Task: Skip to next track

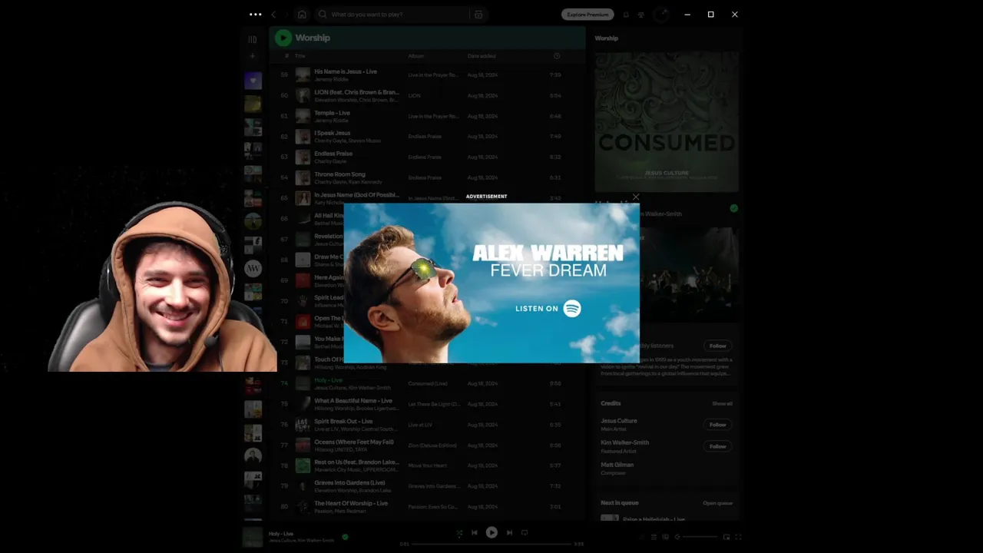Action: tap(508, 533)
